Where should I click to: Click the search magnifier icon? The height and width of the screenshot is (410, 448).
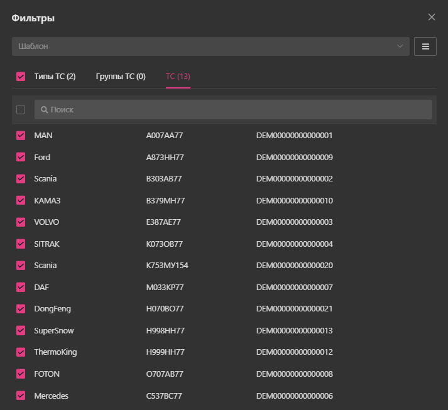click(45, 109)
